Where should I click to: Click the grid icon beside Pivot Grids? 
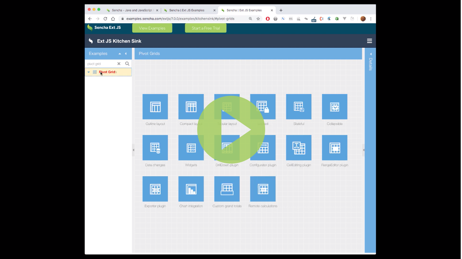point(95,72)
